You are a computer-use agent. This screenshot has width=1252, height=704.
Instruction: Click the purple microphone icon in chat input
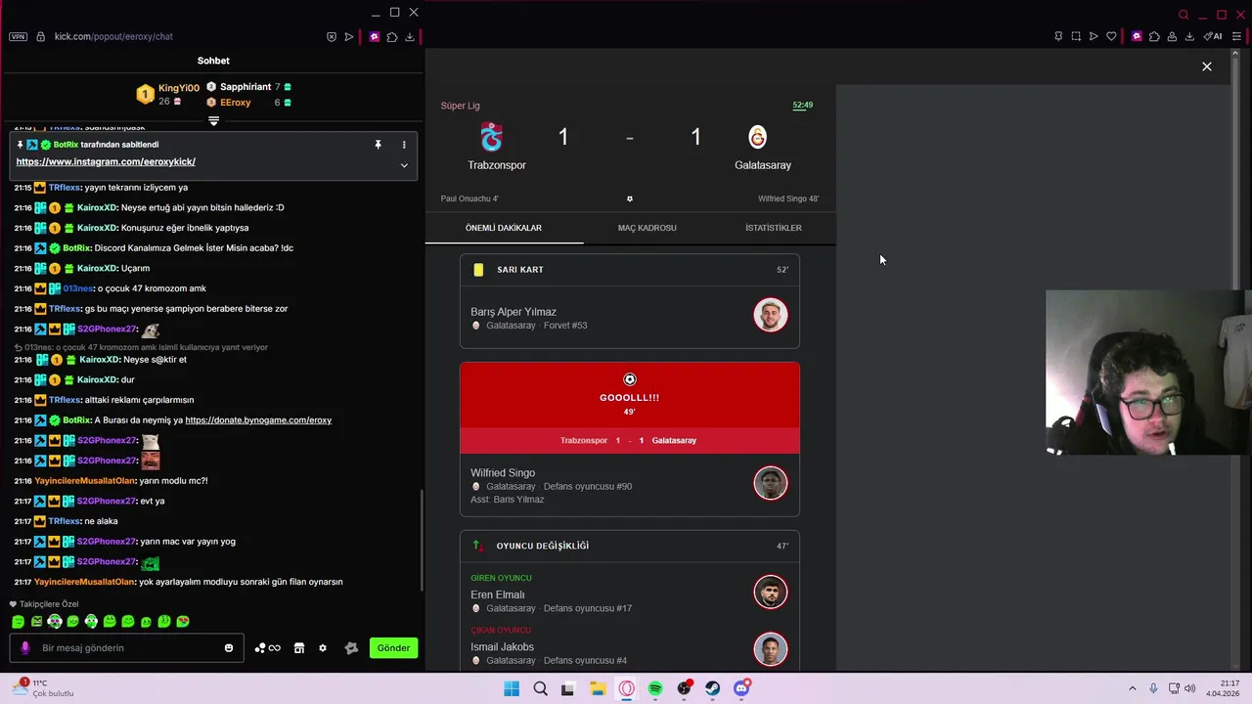[25, 647]
